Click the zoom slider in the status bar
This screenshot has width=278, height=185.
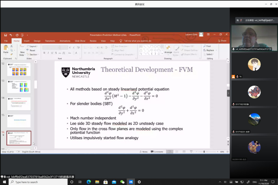click(204, 152)
